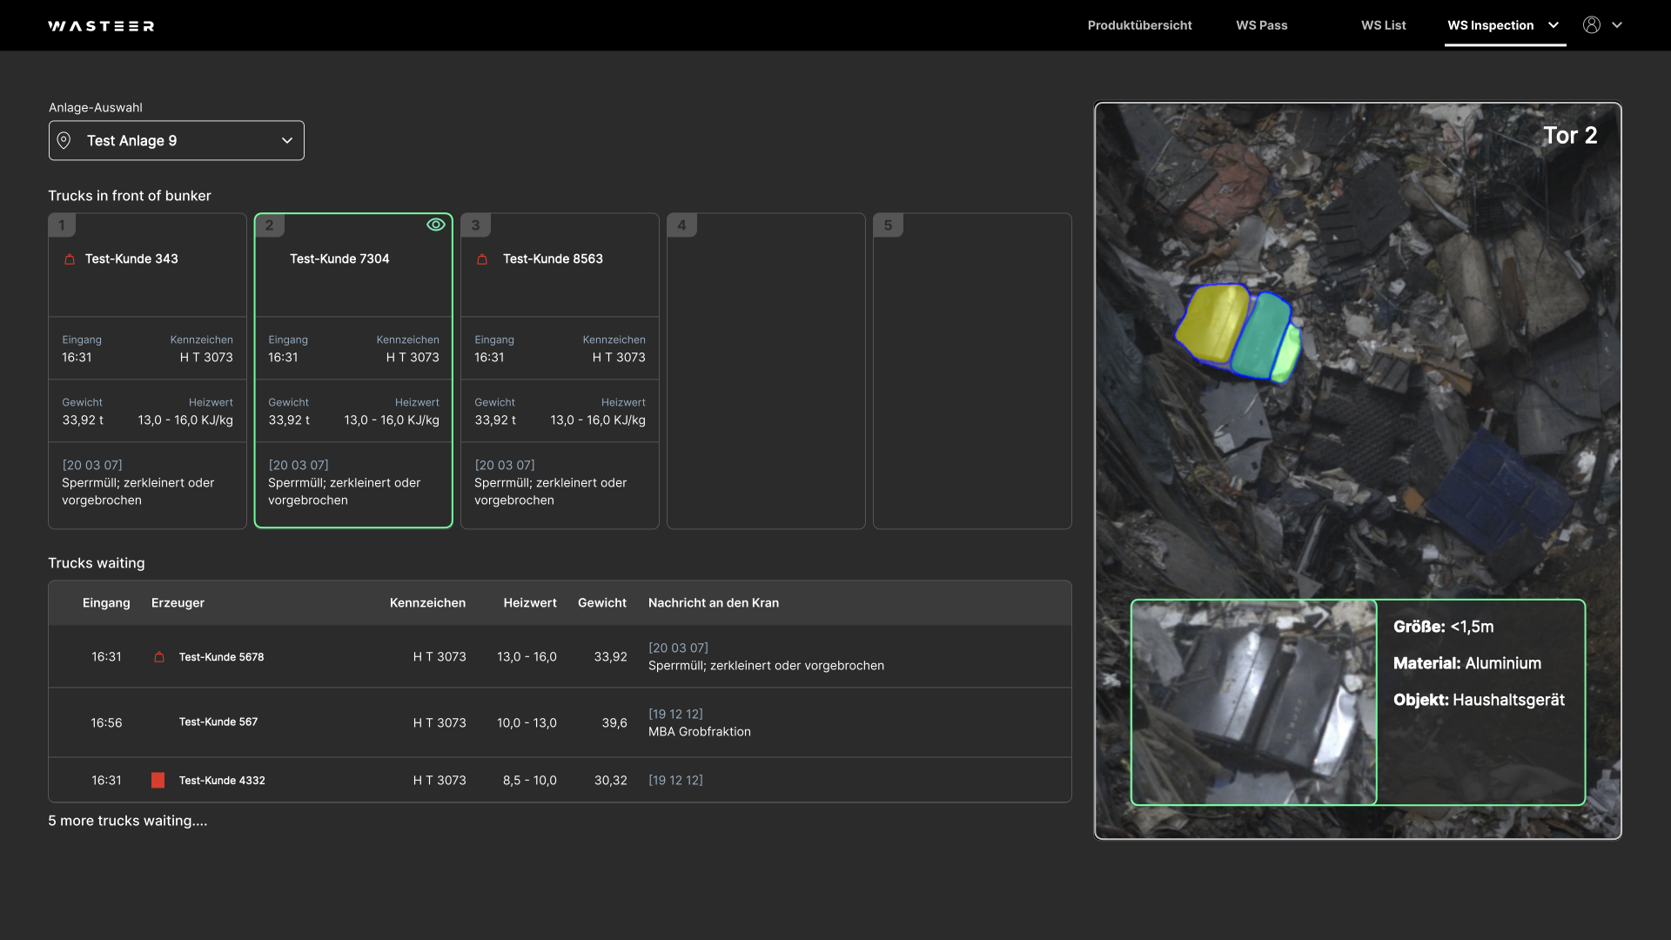Open the Produktübersicht tab
Image resolution: width=1671 pixels, height=940 pixels.
(x=1139, y=25)
